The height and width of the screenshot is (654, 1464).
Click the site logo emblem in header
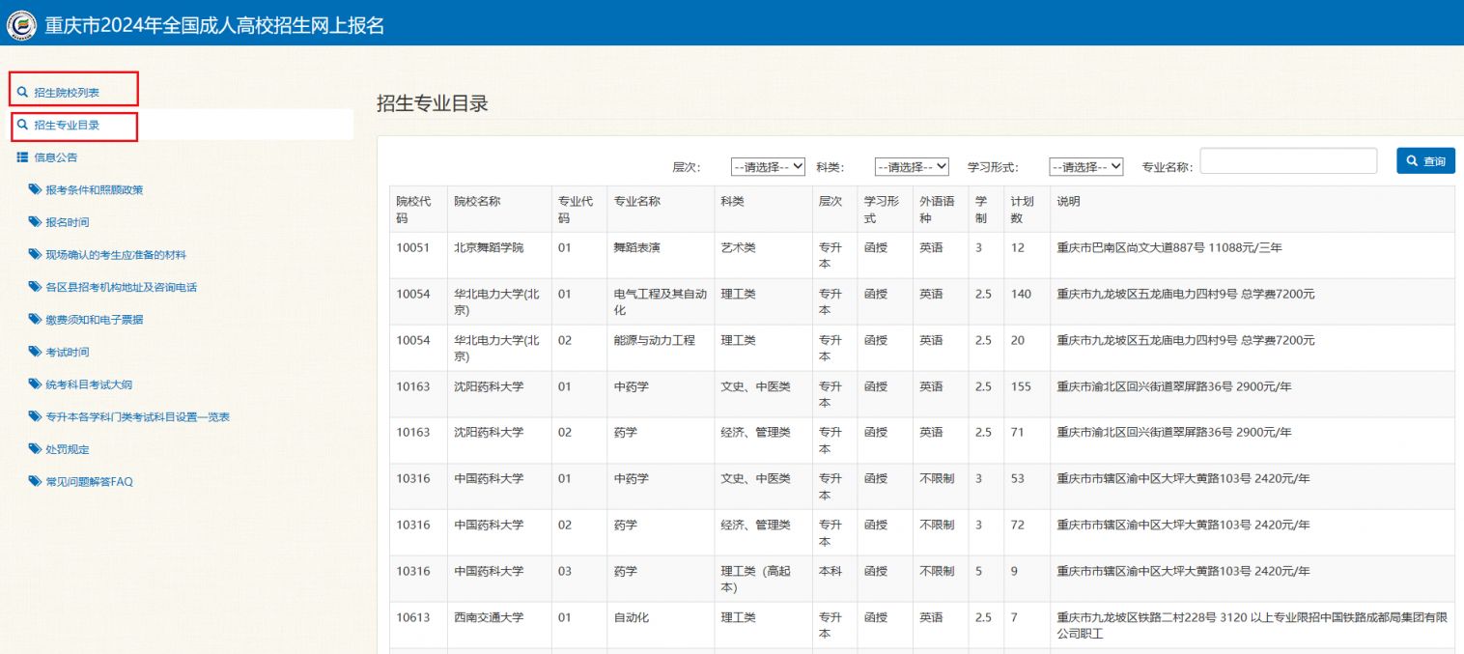21,25
